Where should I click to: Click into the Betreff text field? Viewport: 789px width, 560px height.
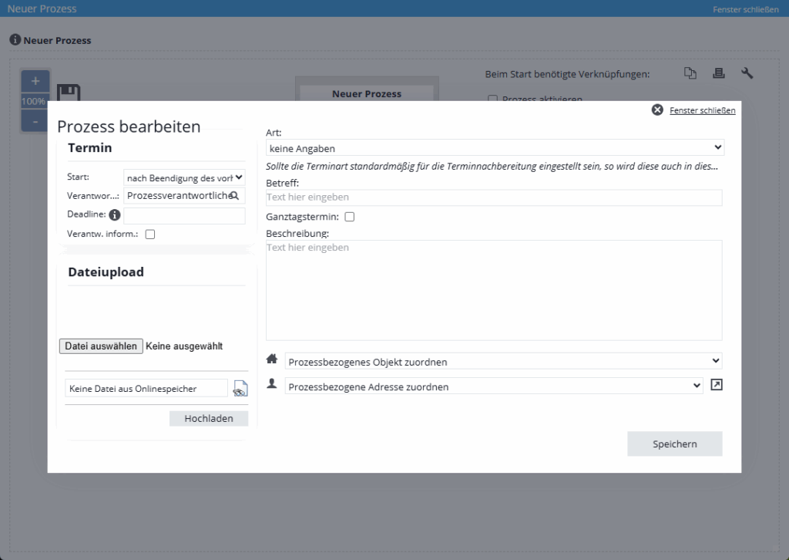[x=494, y=197]
